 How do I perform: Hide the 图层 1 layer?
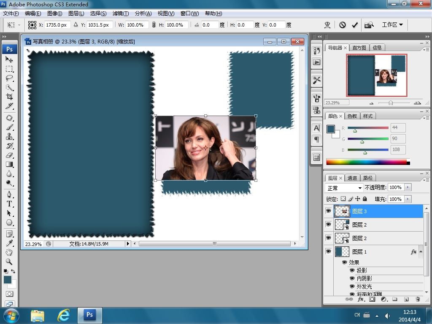[328, 251]
